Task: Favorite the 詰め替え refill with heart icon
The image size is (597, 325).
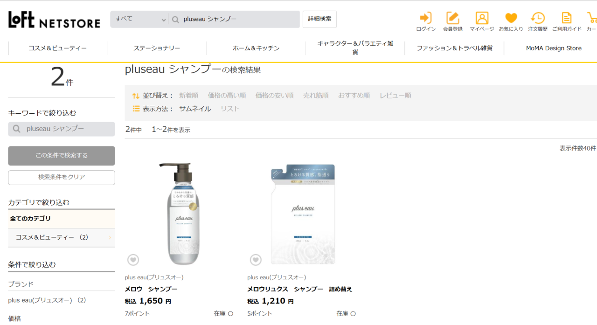Action: click(x=256, y=260)
